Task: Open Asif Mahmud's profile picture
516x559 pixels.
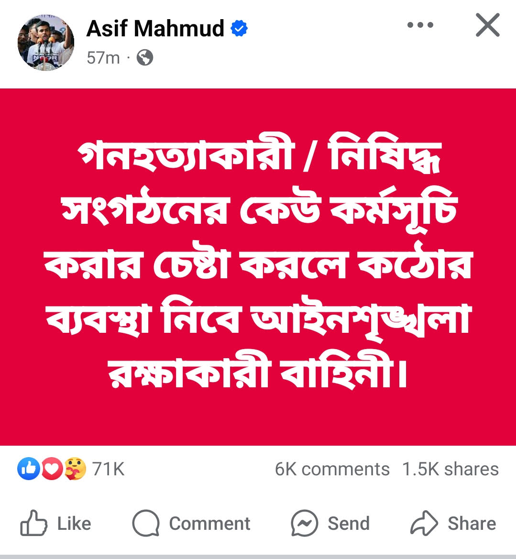Action: coord(46,43)
